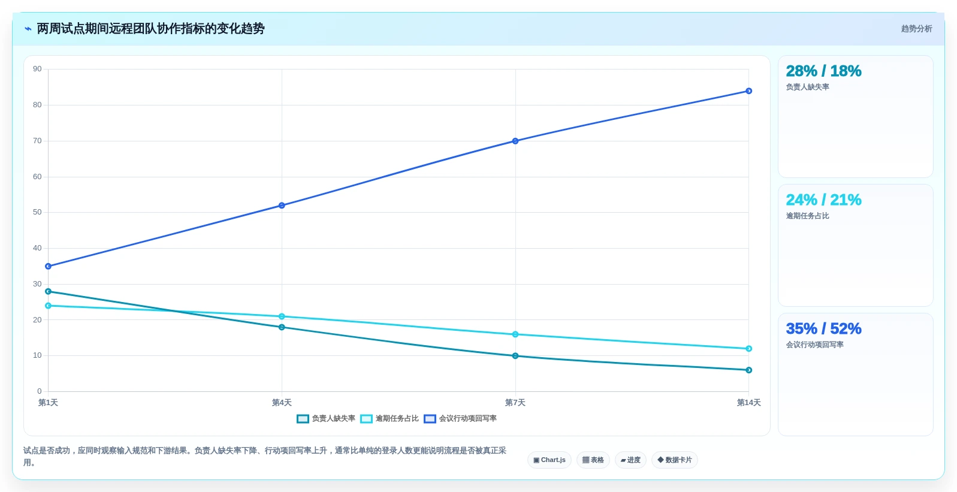Select the 负责人缺失率 data point at 第4天

point(282,327)
